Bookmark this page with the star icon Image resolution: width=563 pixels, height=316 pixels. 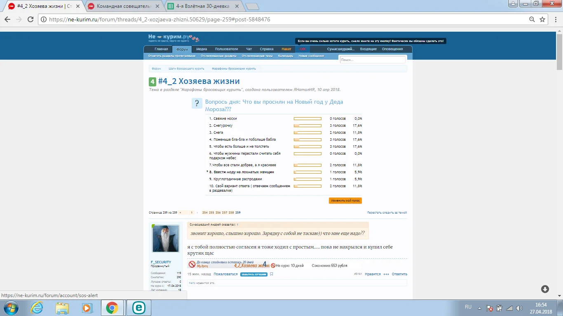tap(542, 19)
